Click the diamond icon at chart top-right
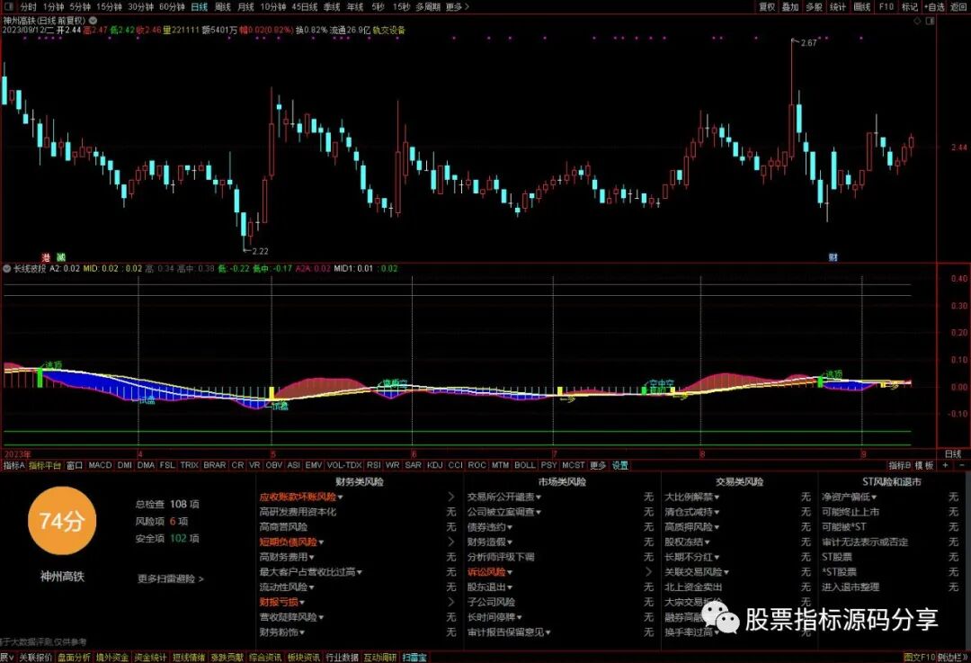This screenshot has height=663, width=971. coord(918,21)
